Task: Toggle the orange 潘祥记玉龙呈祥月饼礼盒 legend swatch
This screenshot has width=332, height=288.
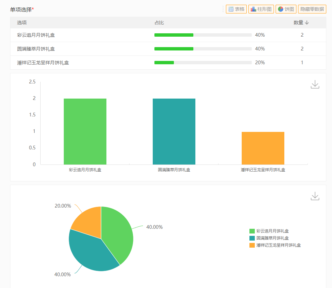Action: coord(252,245)
